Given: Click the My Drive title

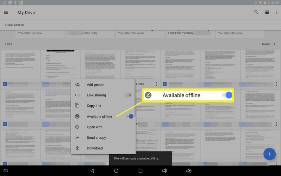Looking at the screenshot, I should [26, 13].
